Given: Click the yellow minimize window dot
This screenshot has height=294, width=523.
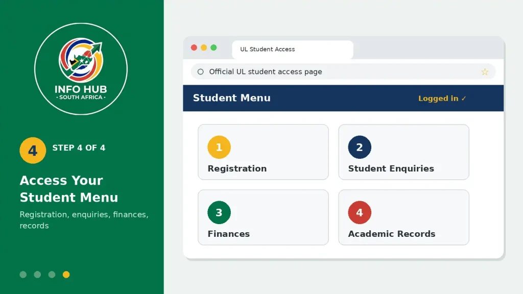Looking at the screenshot, I should pyautogui.click(x=204, y=47).
